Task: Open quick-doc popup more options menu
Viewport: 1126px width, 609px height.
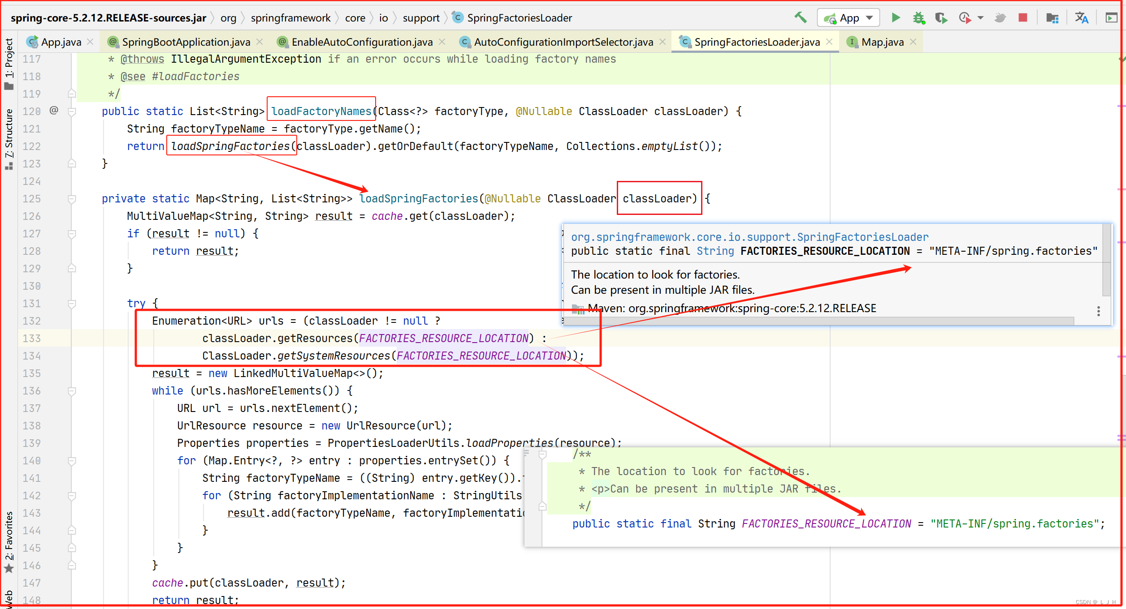Action: (1098, 311)
